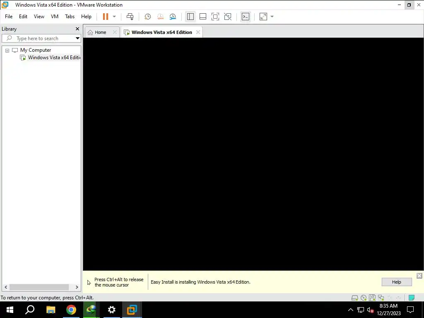Click the library horizontal scrollbar thumb
Viewport: 424px width, 318px height.
pos(39,287)
